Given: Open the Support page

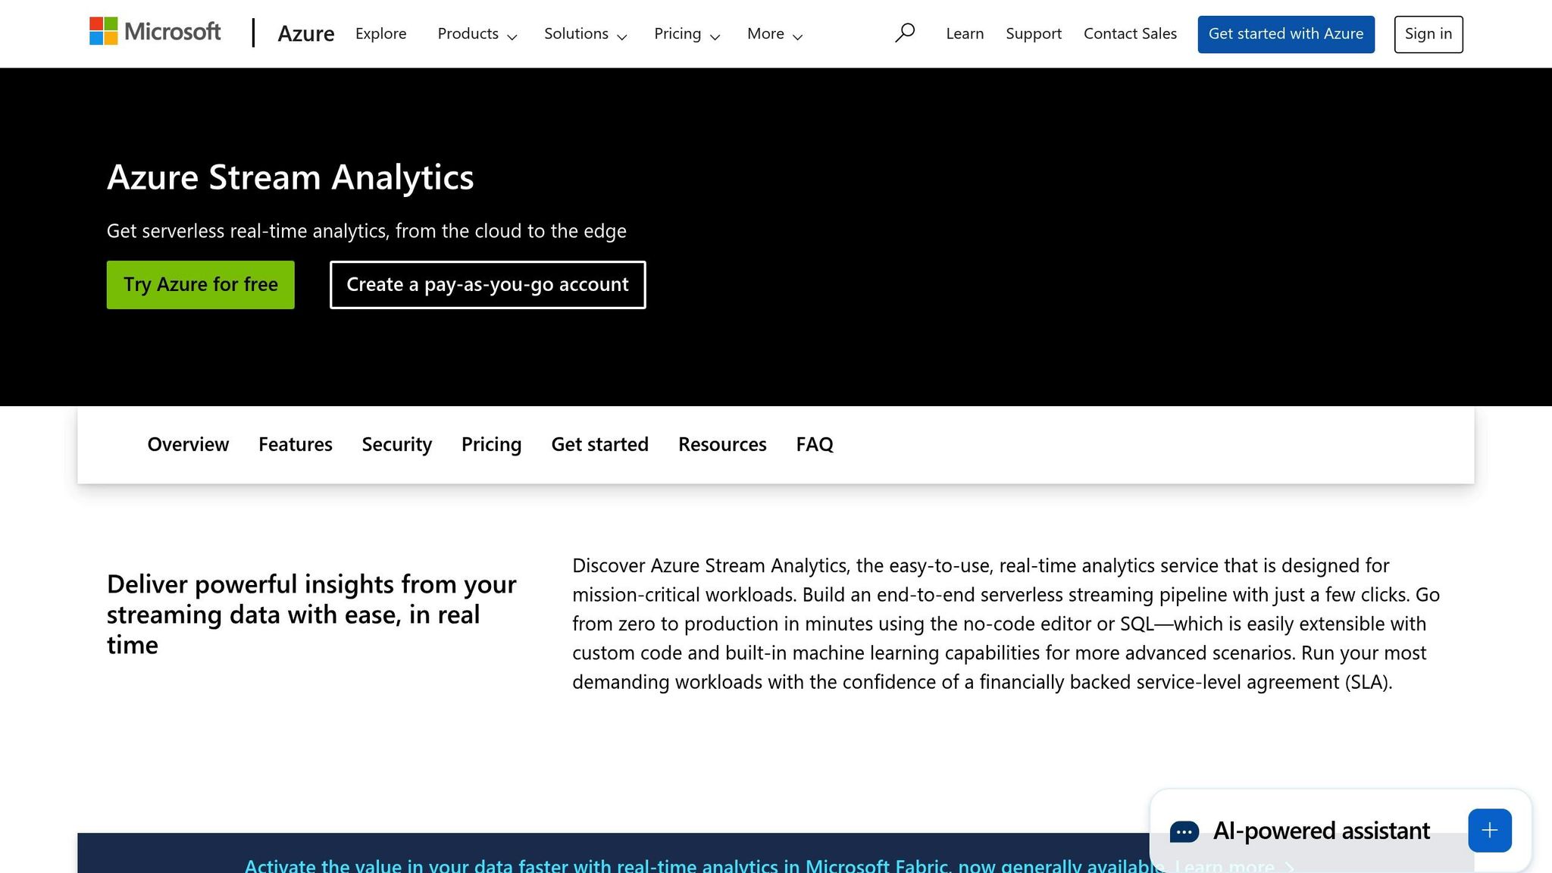Looking at the screenshot, I should click(x=1033, y=33).
